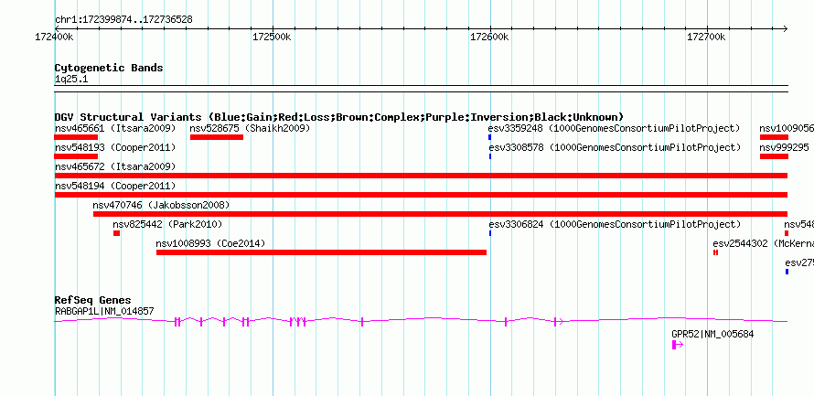Image resolution: width=814 pixels, height=396 pixels.
Task: Select the red loss bar under nsv465661
Action: pos(76,137)
